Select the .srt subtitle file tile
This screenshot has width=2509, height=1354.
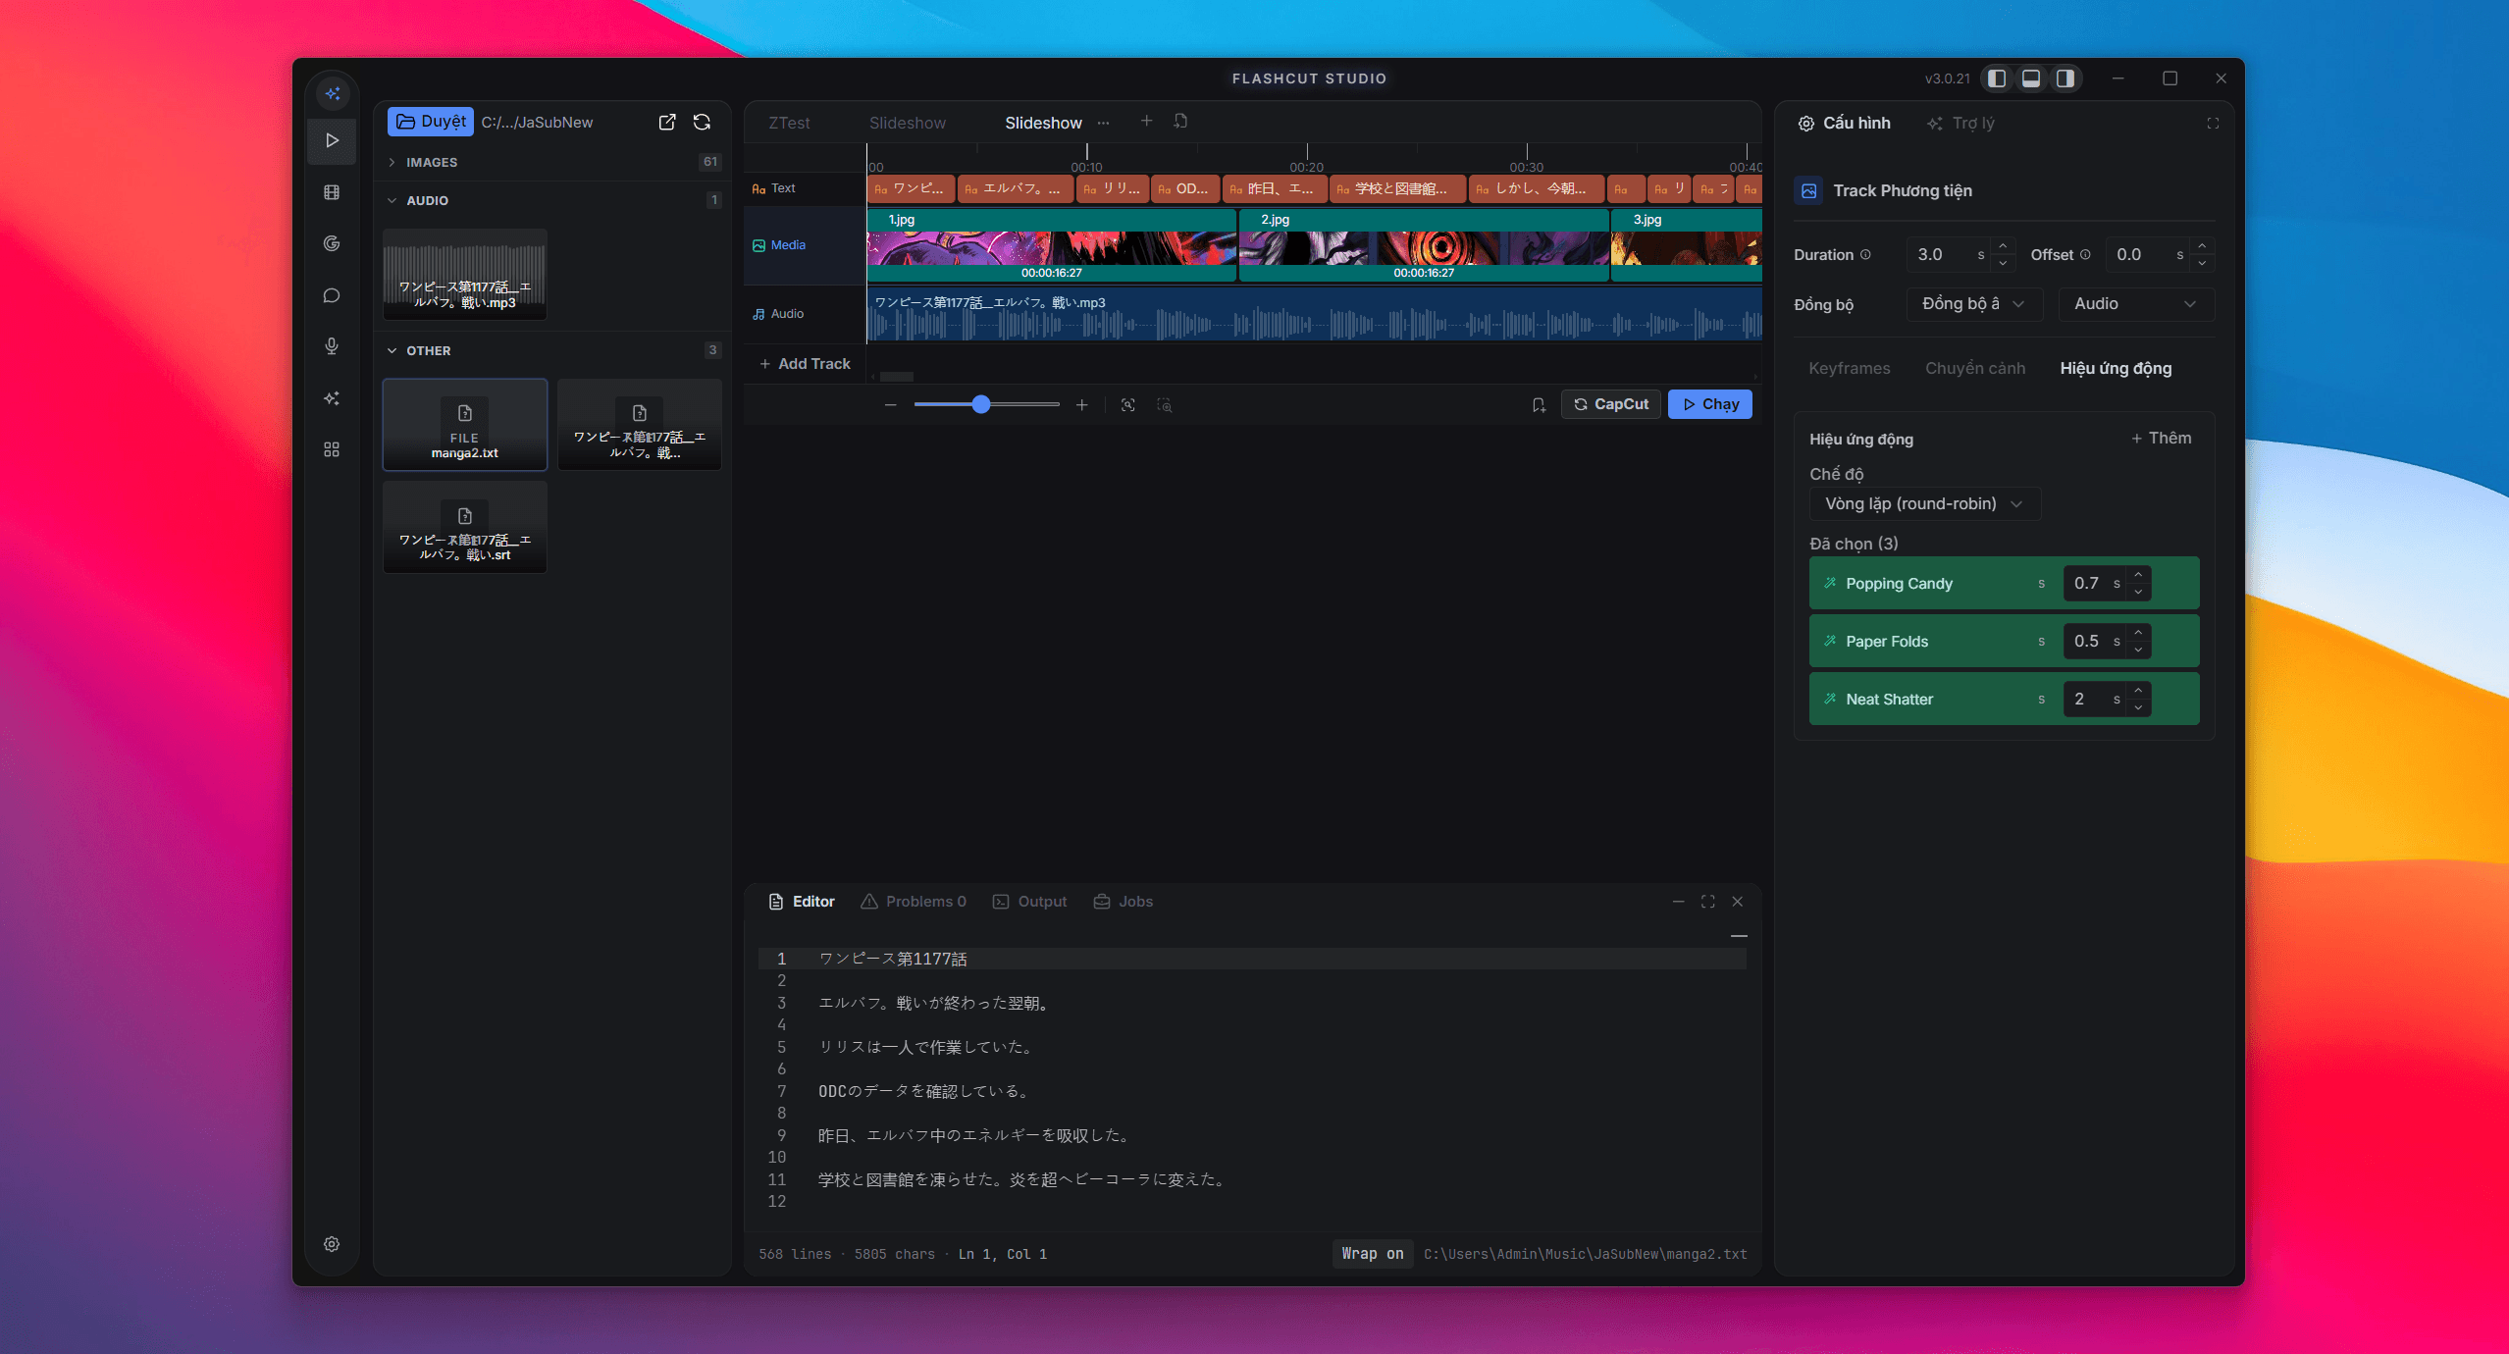[465, 528]
